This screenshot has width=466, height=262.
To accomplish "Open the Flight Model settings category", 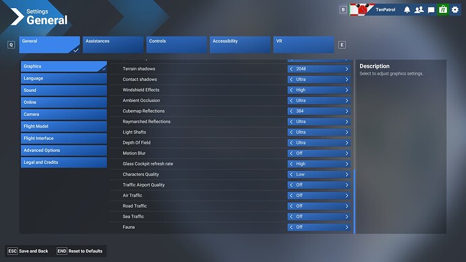I will pyautogui.click(x=63, y=126).
